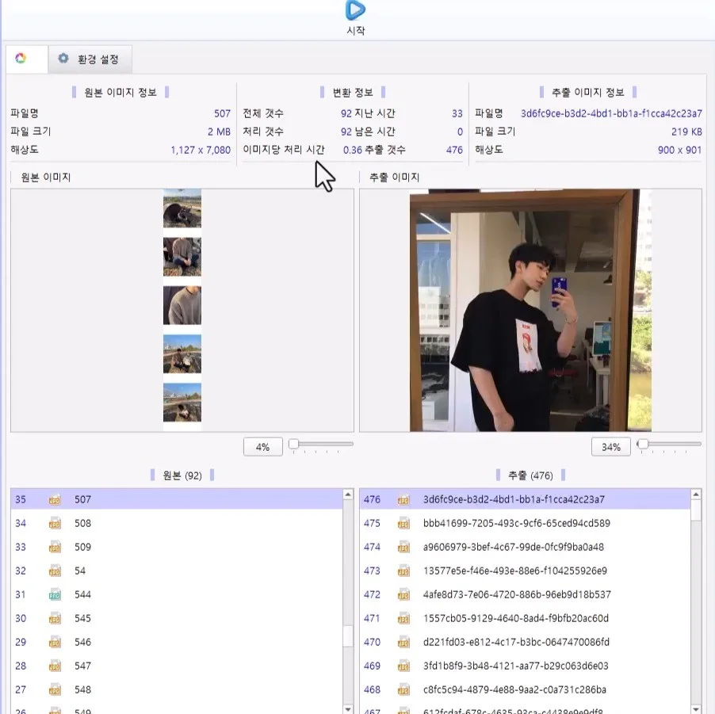This screenshot has height=714, width=715.
Task: Click the JPG icon of file 545
Action: (x=55, y=618)
